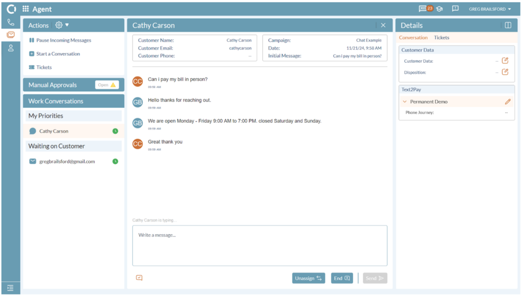Open Greg Brailsford user menu
This screenshot has width=522, height=296.
[x=490, y=9]
